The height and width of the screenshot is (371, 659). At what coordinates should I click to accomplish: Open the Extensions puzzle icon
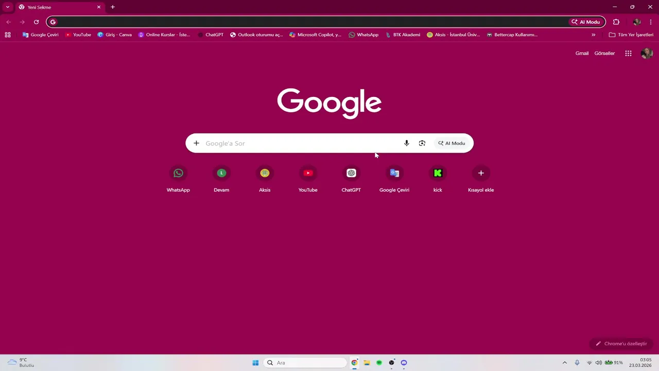tap(616, 22)
